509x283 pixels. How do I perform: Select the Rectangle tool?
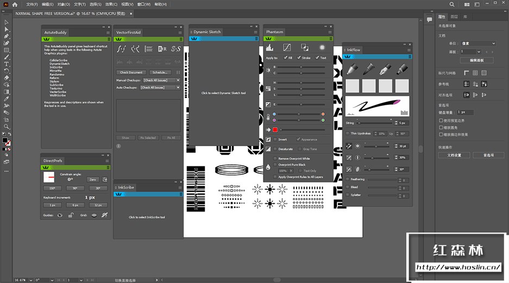pos(6,50)
